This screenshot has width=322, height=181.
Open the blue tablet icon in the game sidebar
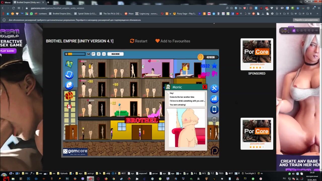tap(69, 75)
